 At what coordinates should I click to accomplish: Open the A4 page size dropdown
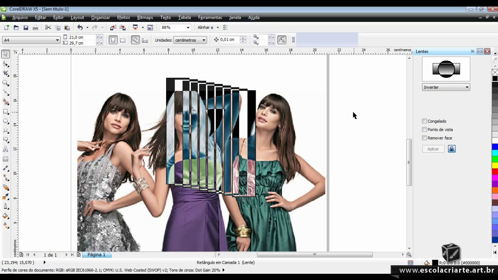click(31, 40)
